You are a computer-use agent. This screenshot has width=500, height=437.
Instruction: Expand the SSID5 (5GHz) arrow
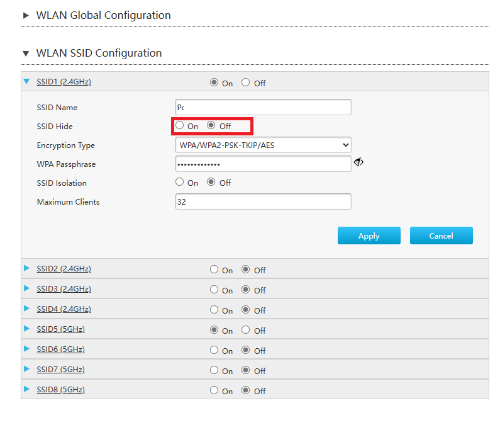(x=27, y=329)
